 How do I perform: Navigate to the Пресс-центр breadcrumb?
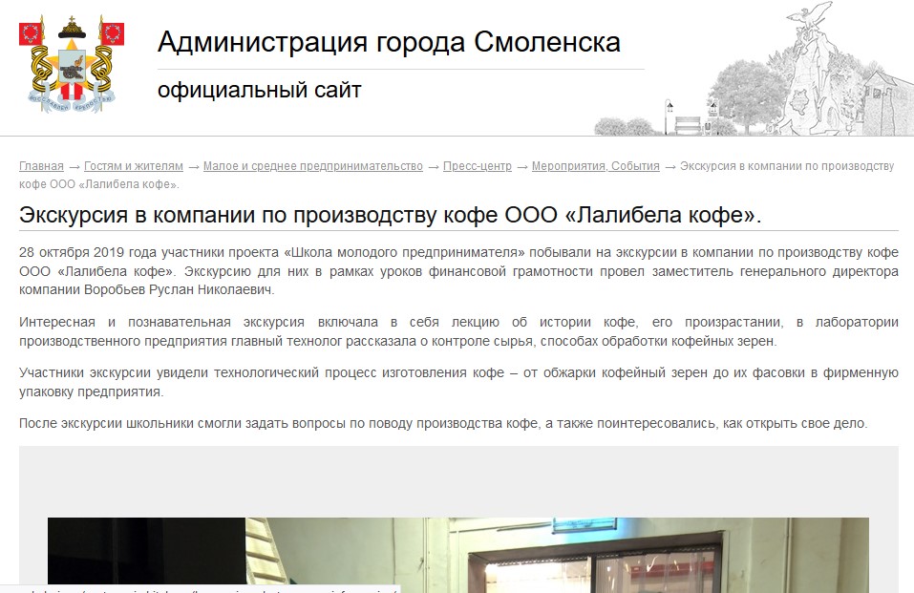click(478, 166)
